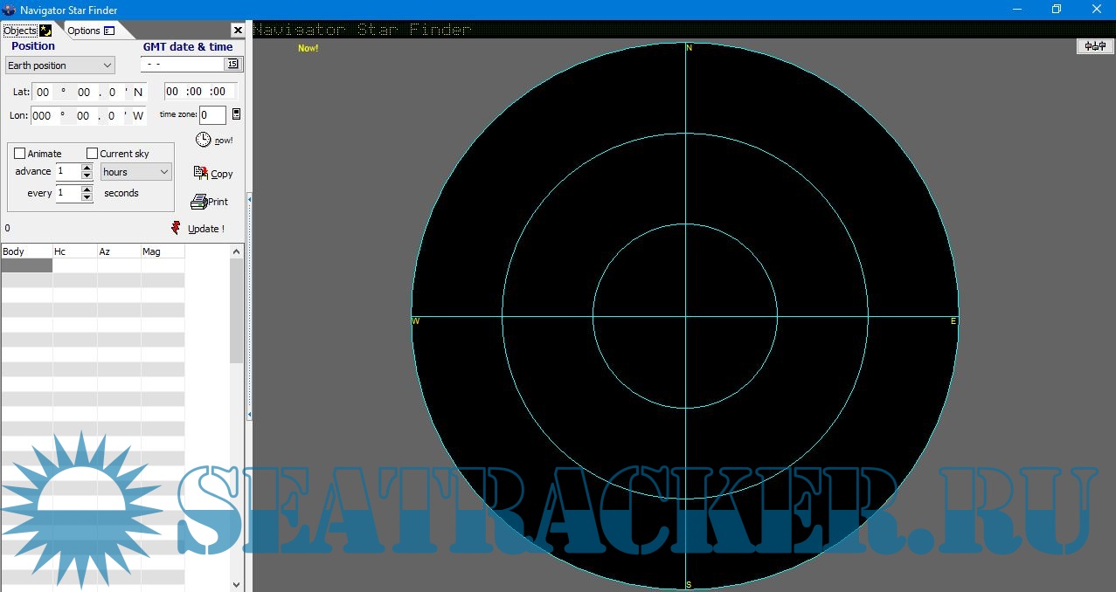Close the left panel with the X button
Screen dimensions: 1116x592
(x=237, y=31)
